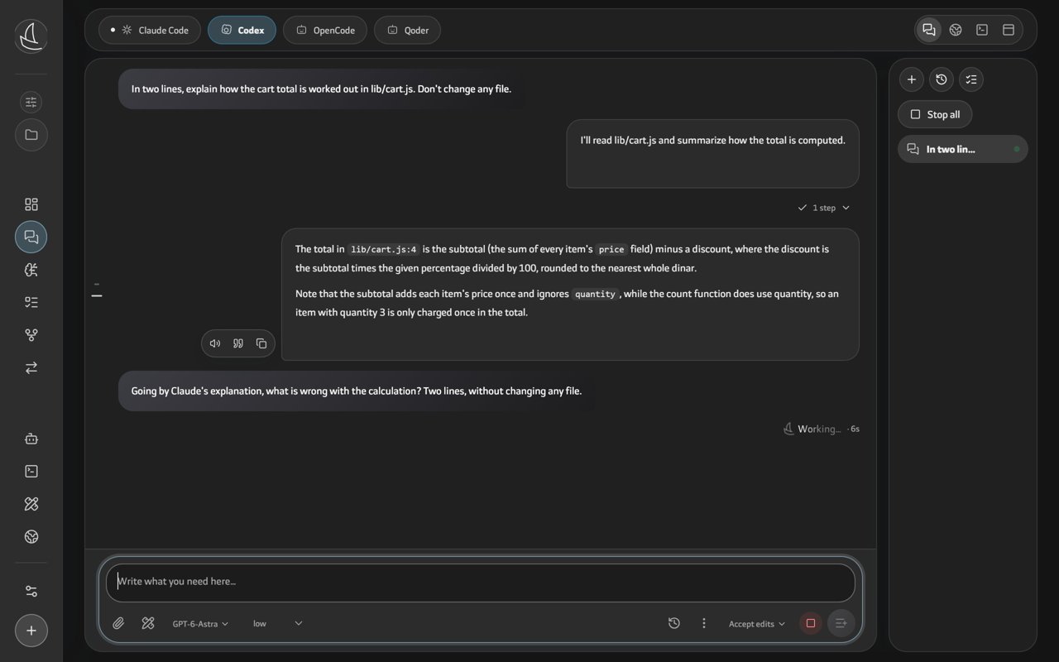Viewport: 1059px width, 662px height.
Task: Select globe view icon in top-right toolbar
Action: pos(956,30)
